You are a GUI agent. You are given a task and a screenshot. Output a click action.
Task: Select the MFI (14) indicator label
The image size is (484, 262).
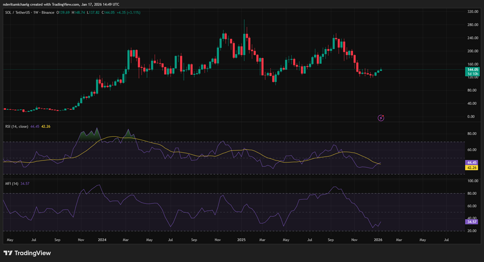tap(11, 184)
